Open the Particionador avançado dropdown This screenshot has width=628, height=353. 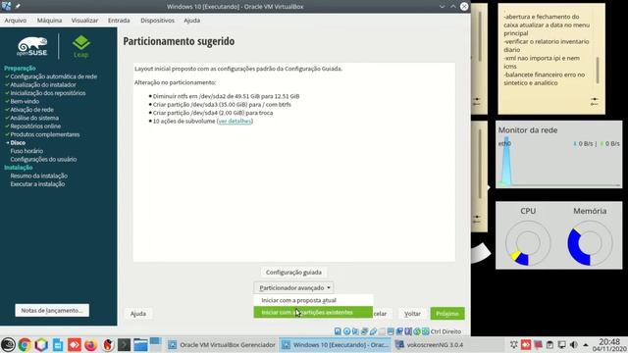293,287
